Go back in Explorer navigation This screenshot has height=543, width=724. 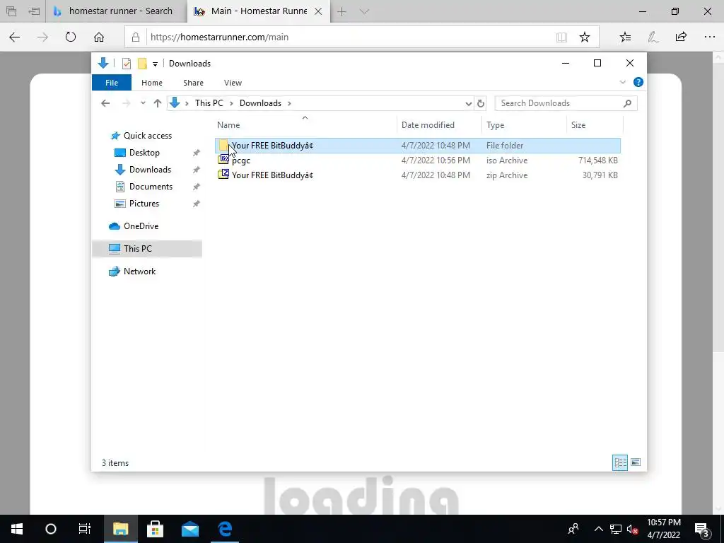tap(105, 103)
